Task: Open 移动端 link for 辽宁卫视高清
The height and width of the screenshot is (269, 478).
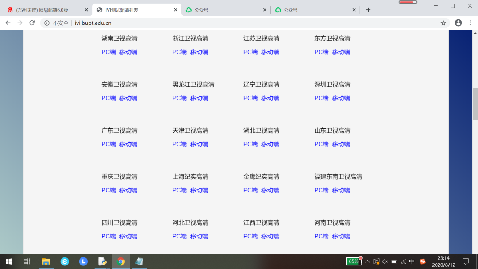Action: pyautogui.click(x=270, y=98)
